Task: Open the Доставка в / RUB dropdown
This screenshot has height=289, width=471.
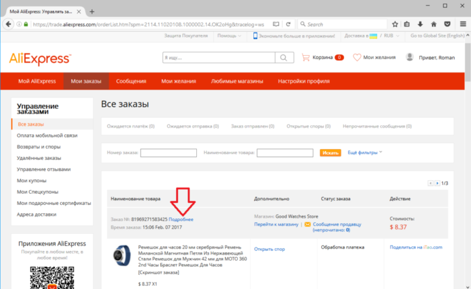Action: coord(372,36)
